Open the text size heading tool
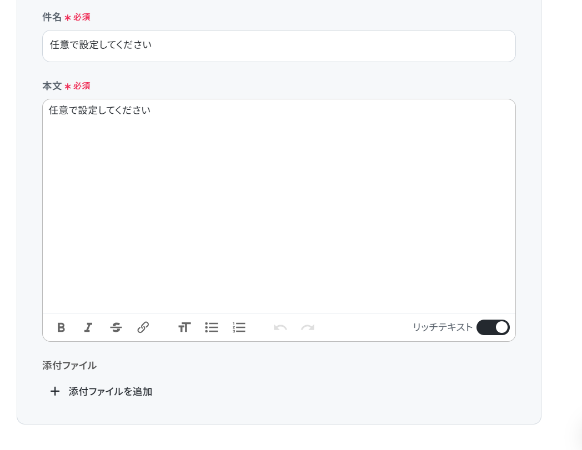 184,327
